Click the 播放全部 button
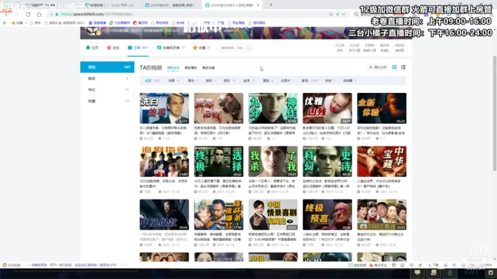 coord(378,67)
